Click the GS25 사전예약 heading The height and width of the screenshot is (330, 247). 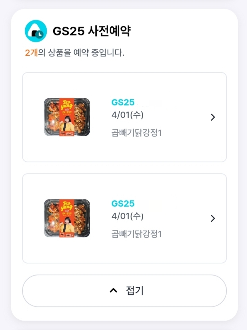(x=91, y=31)
